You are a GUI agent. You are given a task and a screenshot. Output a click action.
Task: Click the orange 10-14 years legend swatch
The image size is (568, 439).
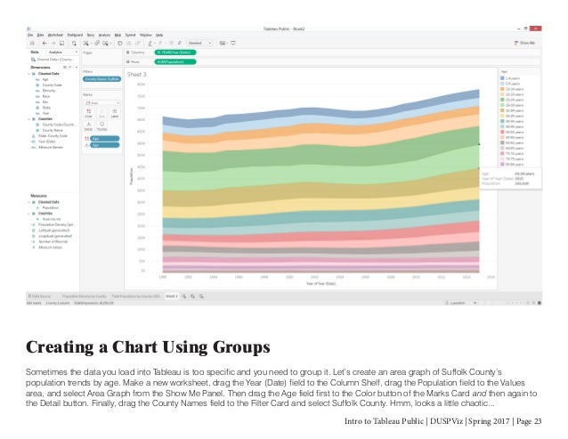[502, 89]
